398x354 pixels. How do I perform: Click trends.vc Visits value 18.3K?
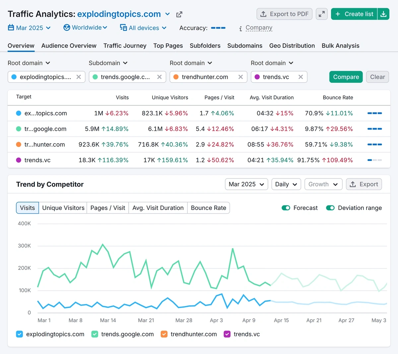87,160
